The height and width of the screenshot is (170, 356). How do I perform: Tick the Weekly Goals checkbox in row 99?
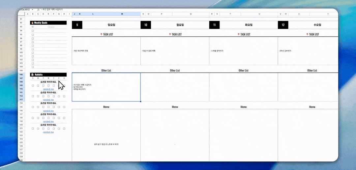(x=33, y=49)
